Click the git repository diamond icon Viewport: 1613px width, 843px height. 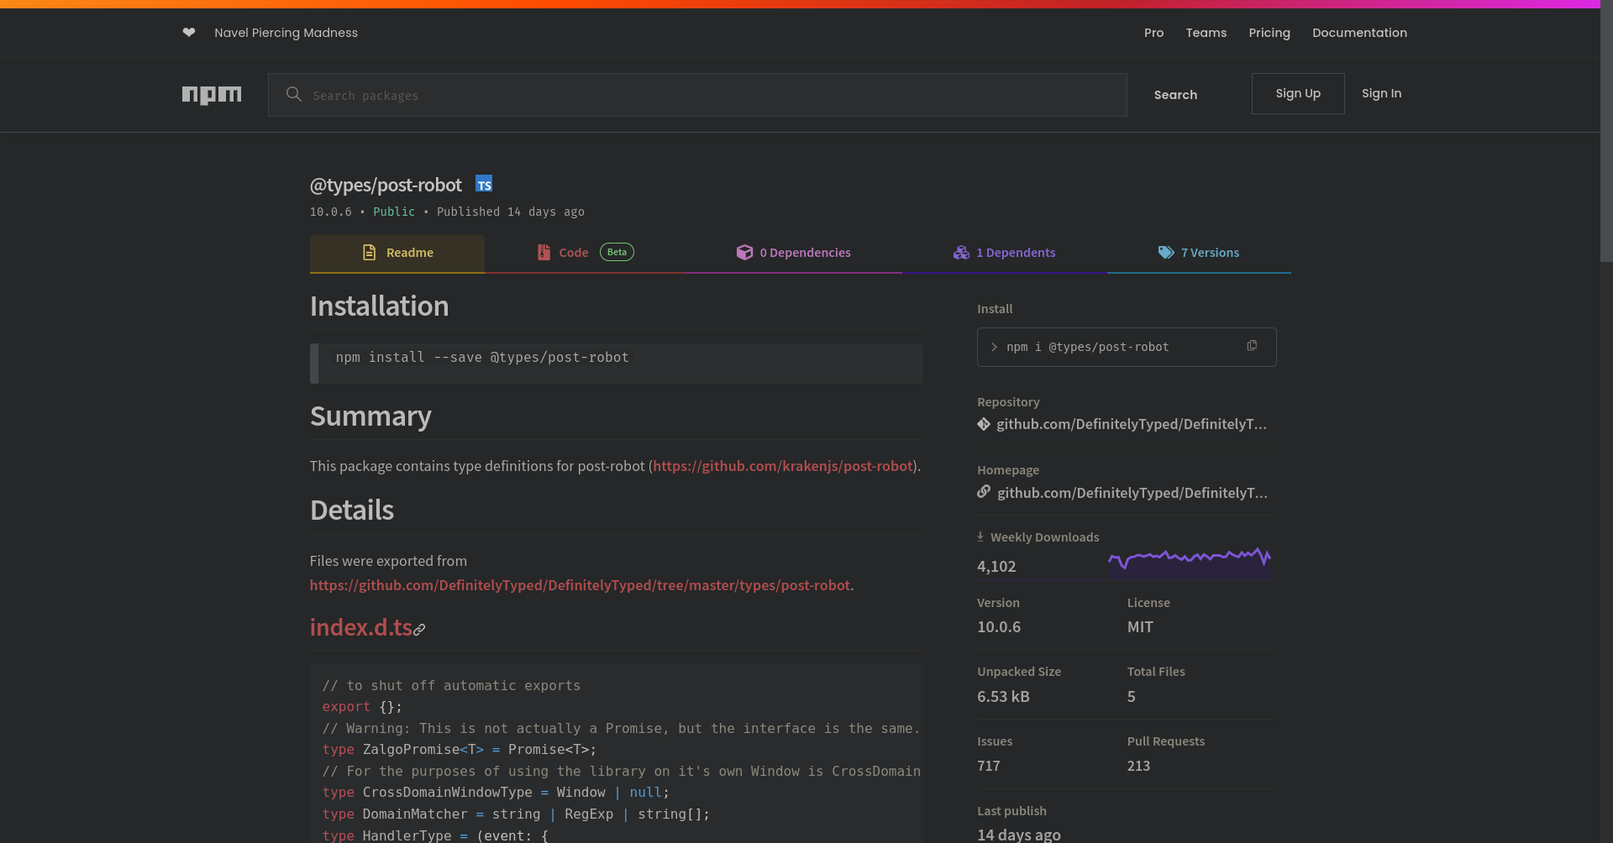tap(984, 424)
